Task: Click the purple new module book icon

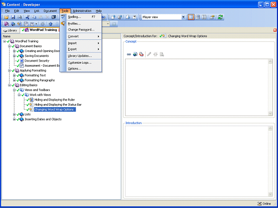Action: tap(7, 24)
